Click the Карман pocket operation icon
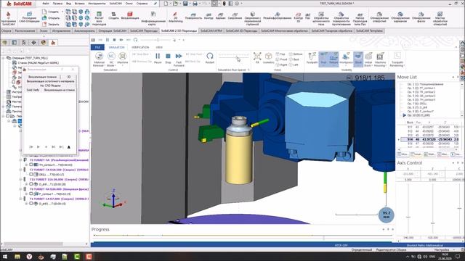 [220, 16]
